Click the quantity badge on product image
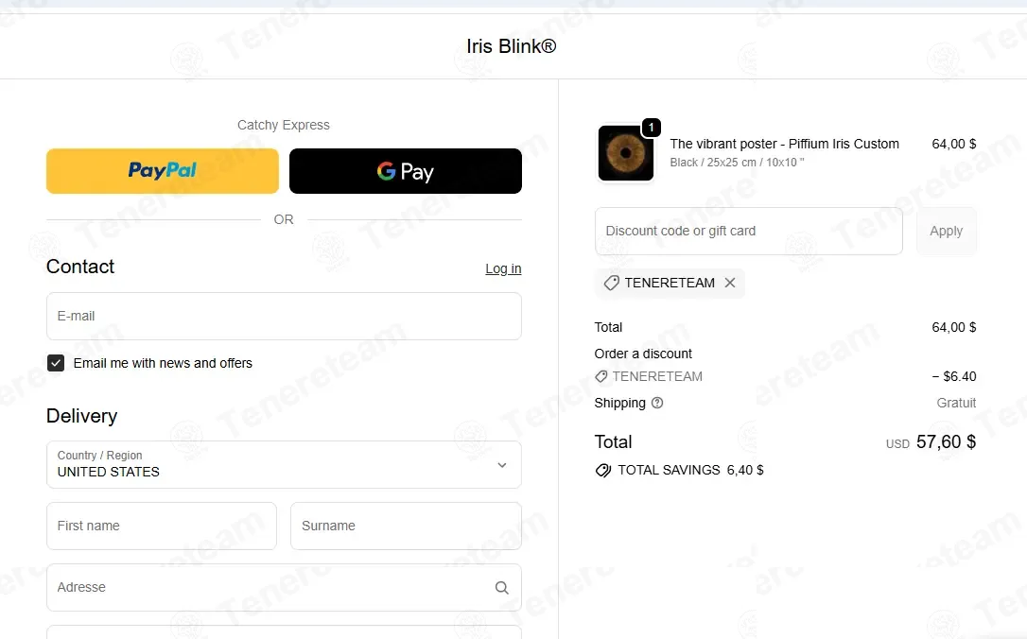 tap(651, 127)
